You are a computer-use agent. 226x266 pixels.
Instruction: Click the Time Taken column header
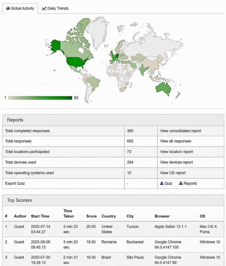69,213
